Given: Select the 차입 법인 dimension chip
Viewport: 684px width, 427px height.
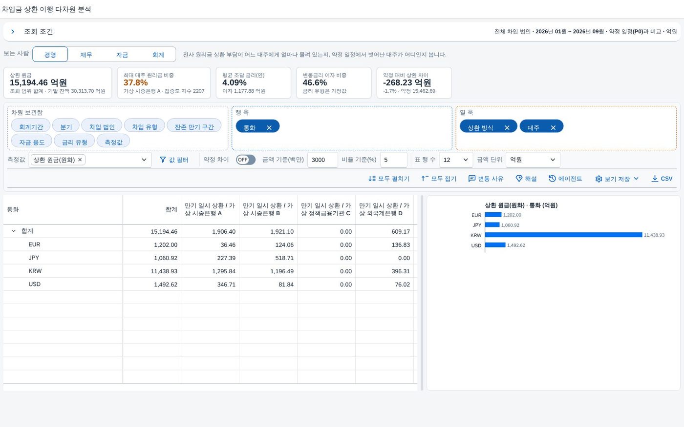Looking at the screenshot, I should 102,126.
